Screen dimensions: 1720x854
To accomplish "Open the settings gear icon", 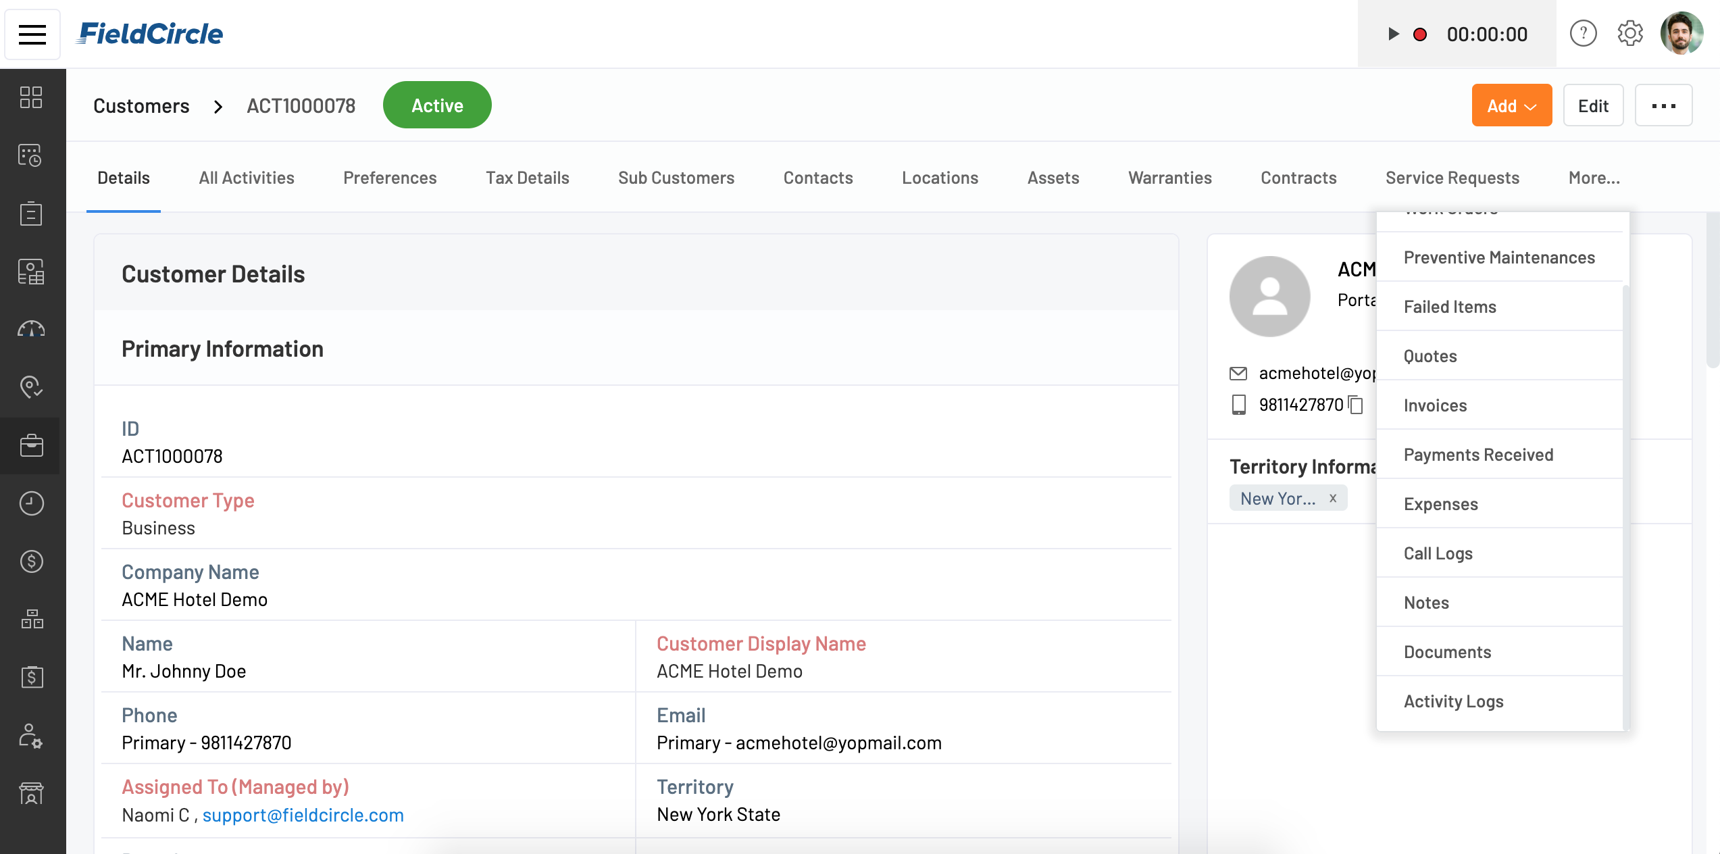I will tap(1630, 33).
